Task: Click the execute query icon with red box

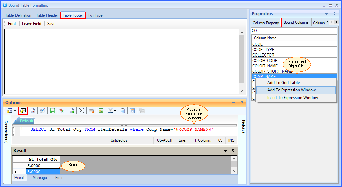Action: (x=23, y=111)
